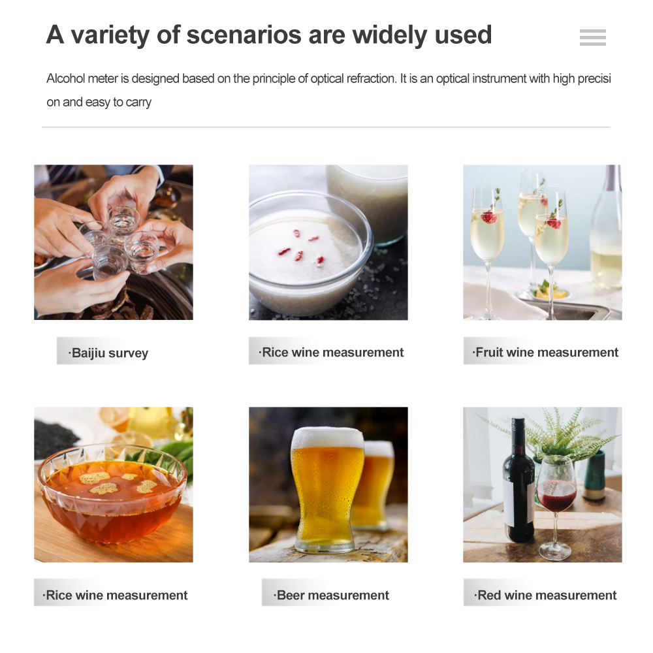Click the Baijiu toasting glasses photo

click(113, 242)
